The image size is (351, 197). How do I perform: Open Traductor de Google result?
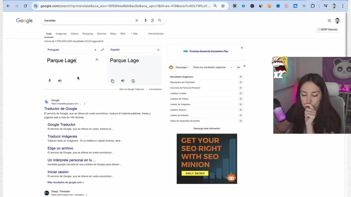[x=61, y=109]
